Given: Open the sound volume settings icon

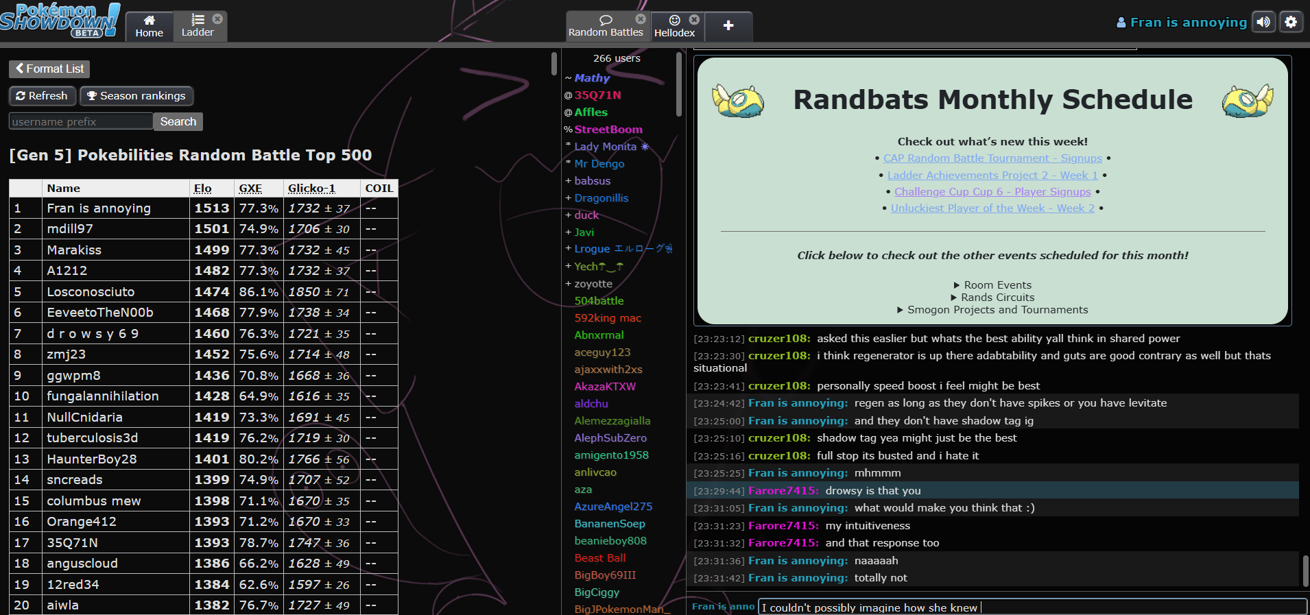Looking at the screenshot, I should point(1263,22).
